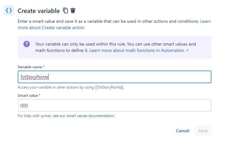239x149 pixels.
Task: Open Learn more about Create variable action
Action: point(114,24)
